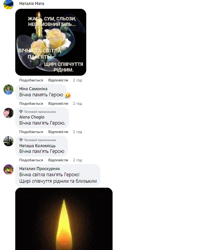The image size is (203, 250).
Task: Open the condolence roses image
Action: coord(51,42)
